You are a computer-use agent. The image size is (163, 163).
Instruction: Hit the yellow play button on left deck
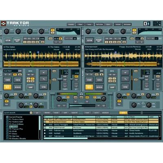point(8,87)
